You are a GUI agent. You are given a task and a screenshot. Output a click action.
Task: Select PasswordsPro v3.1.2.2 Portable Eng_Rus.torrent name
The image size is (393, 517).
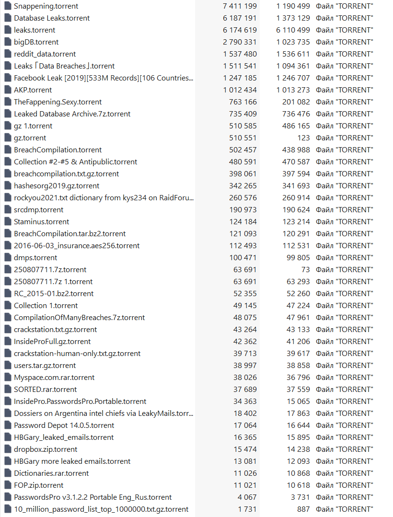click(x=92, y=497)
